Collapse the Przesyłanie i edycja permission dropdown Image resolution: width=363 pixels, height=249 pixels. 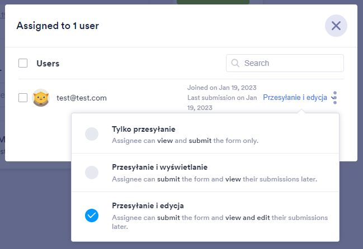tap(294, 98)
